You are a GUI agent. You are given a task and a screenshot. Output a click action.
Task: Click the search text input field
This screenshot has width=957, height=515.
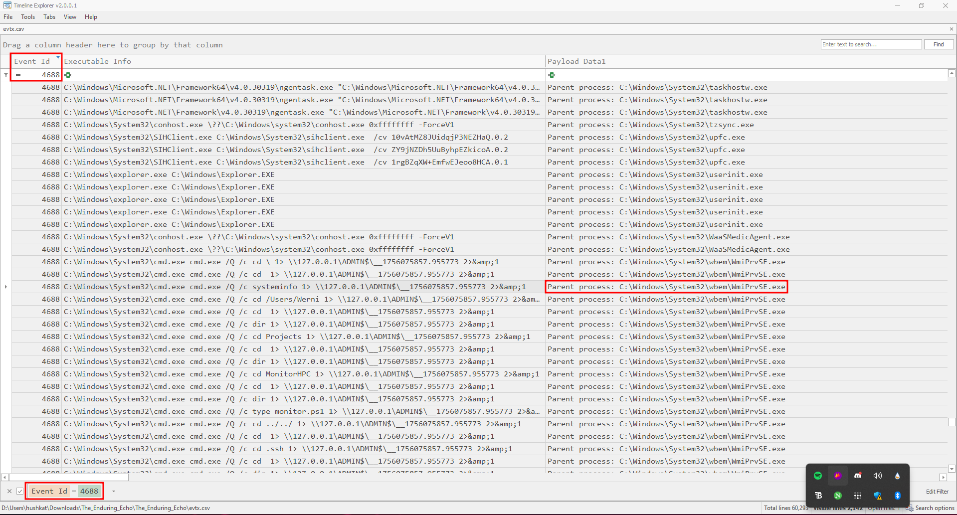coord(871,44)
